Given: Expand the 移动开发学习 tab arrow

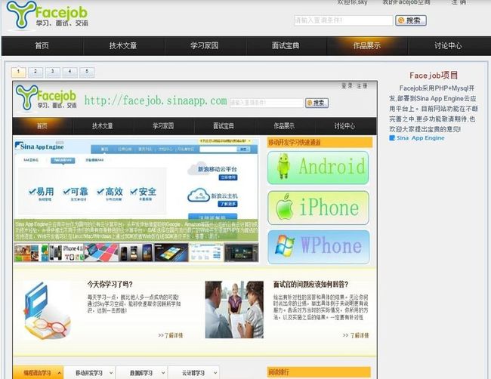Looking at the screenshot, I should pos(111,373).
